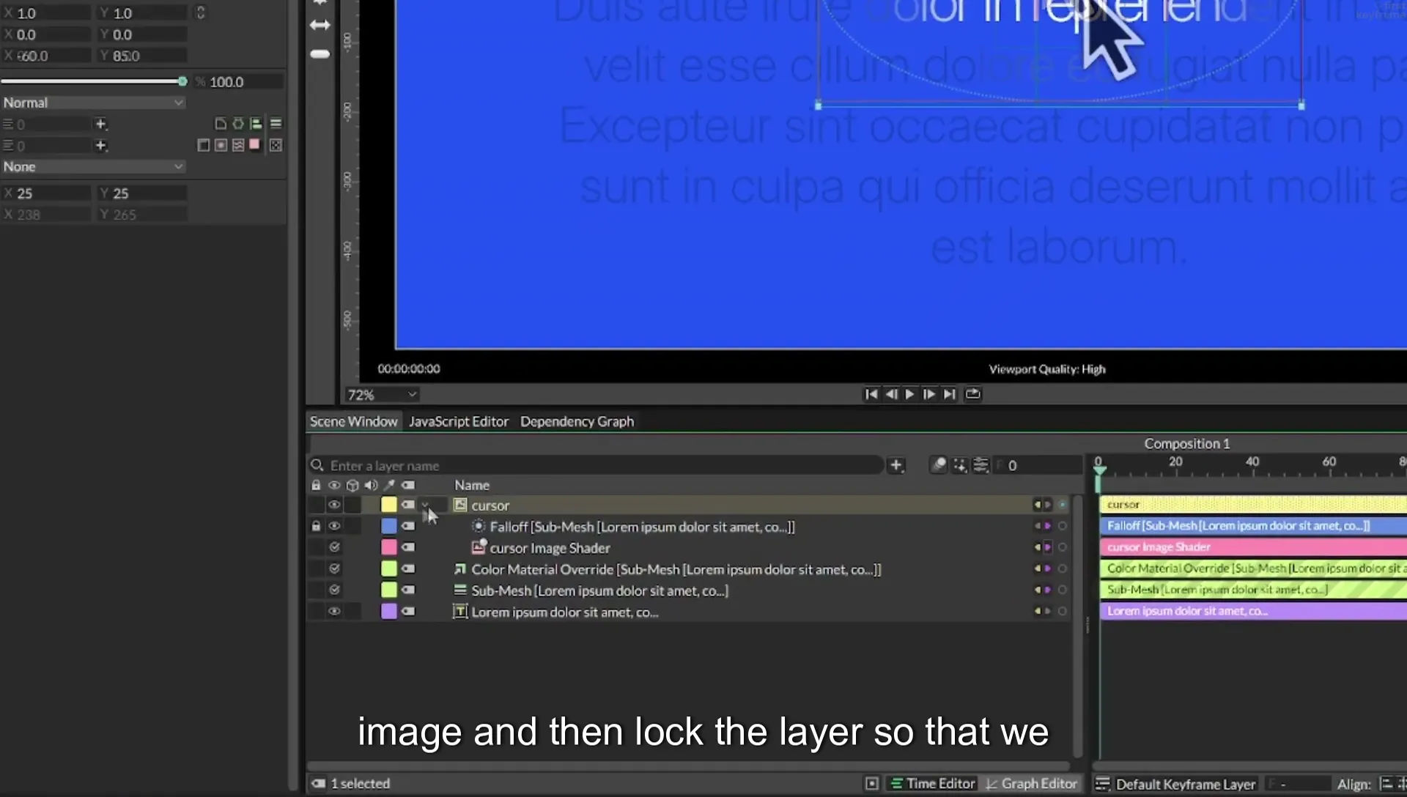Switch to the Scene Window tab
Viewport: 1407px width, 797px height.
[353, 421]
